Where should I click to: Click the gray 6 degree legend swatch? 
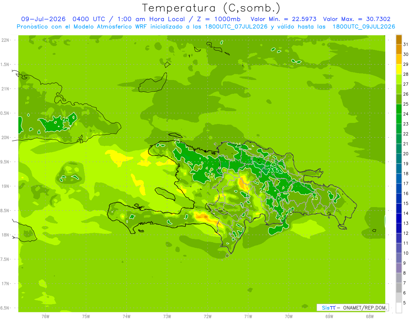tap(399, 288)
